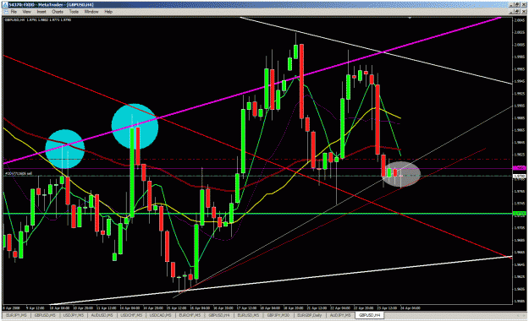Click the MetaTrader application icon in title bar
529x321 pixels.
pos(5,5)
